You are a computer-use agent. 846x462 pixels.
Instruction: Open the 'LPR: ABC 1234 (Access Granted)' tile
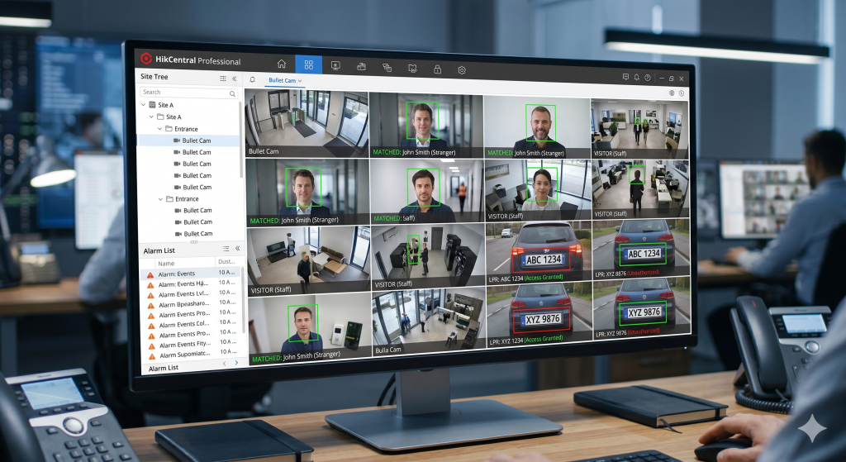(x=539, y=253)
